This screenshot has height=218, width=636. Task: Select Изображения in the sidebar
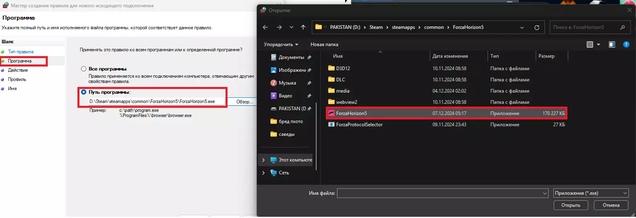click(x=291, y=70)
